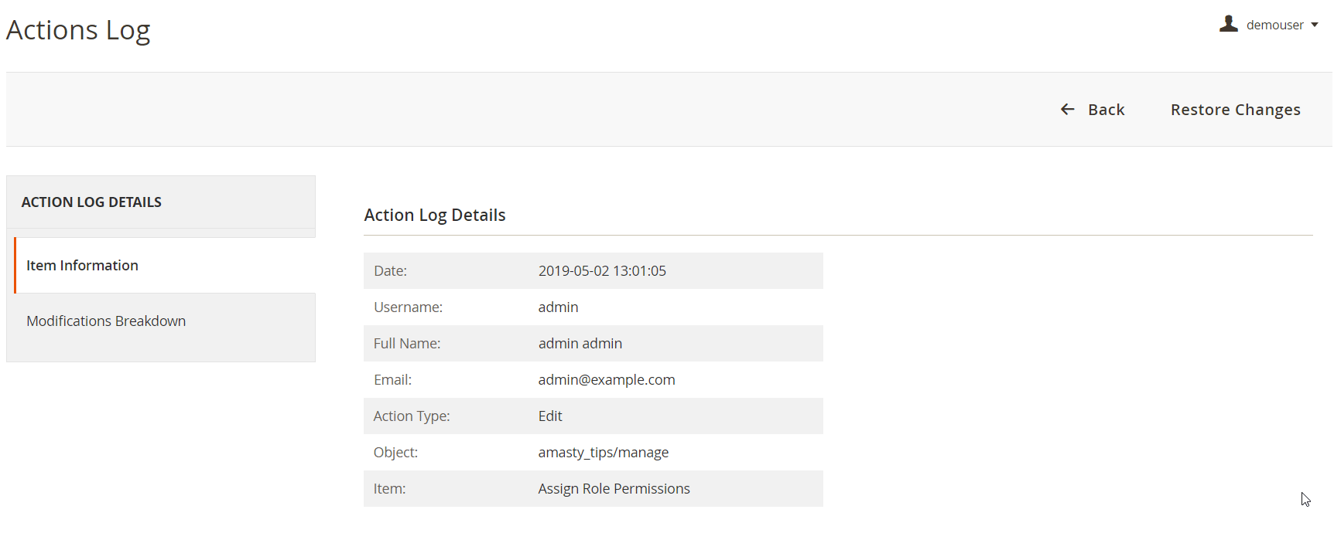Image resolution: width=1334 pixels, height=533 pixels.
Task: Click the action type value Edit
Action: (x=550, y=416)
